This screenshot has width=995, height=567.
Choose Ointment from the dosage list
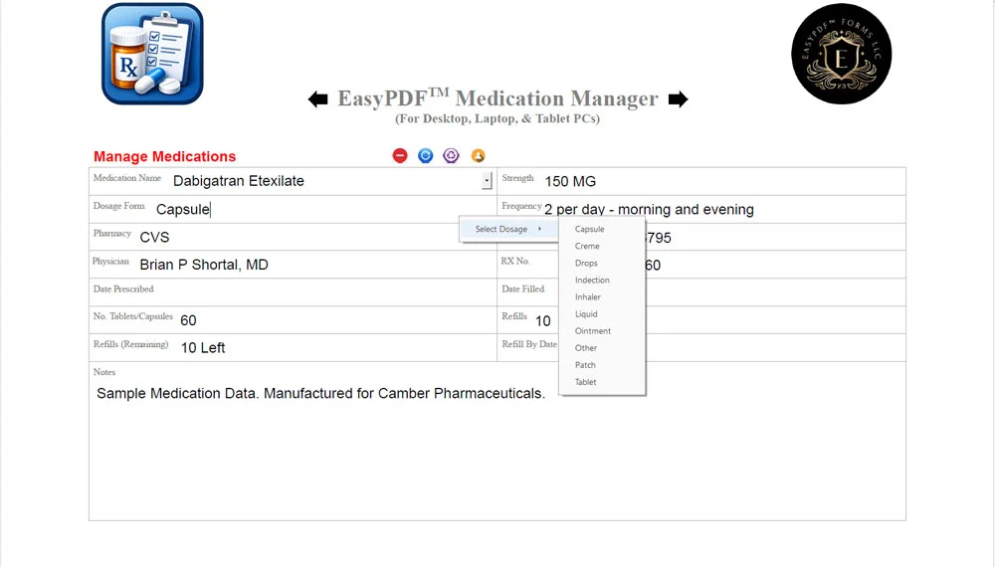coord(593,331)
